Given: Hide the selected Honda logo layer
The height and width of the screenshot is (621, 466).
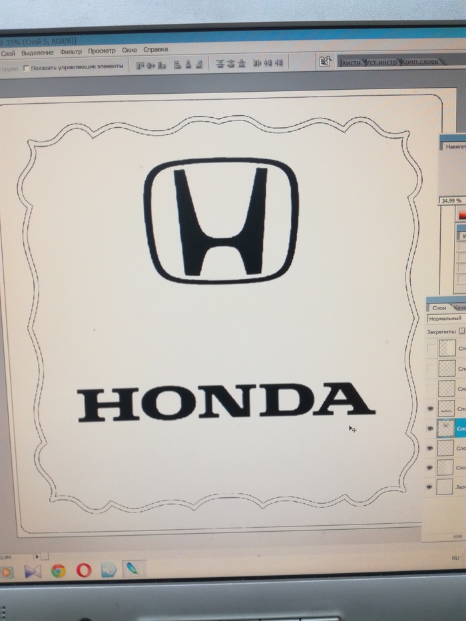Looking at the screenshot, I should 430,429.
